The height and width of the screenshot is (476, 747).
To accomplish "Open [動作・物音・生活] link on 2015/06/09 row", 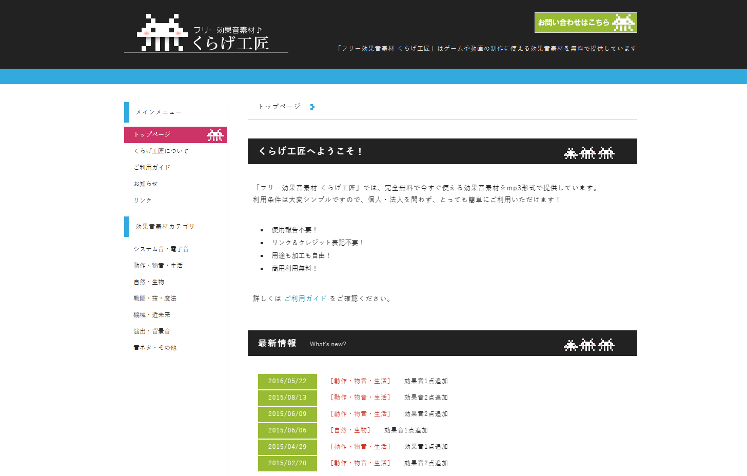I will click(360, 414).
